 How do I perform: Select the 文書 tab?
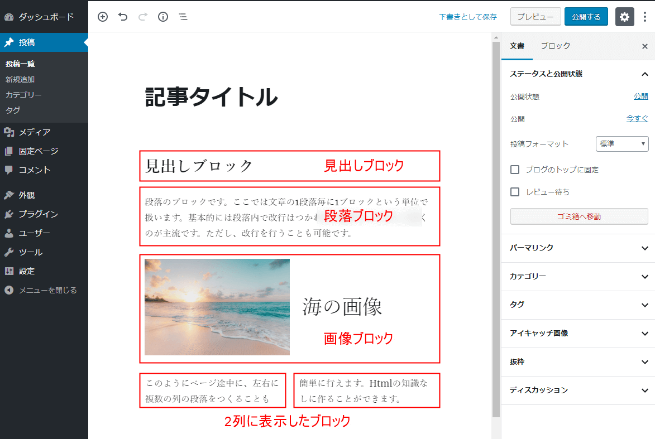(517, 46)
